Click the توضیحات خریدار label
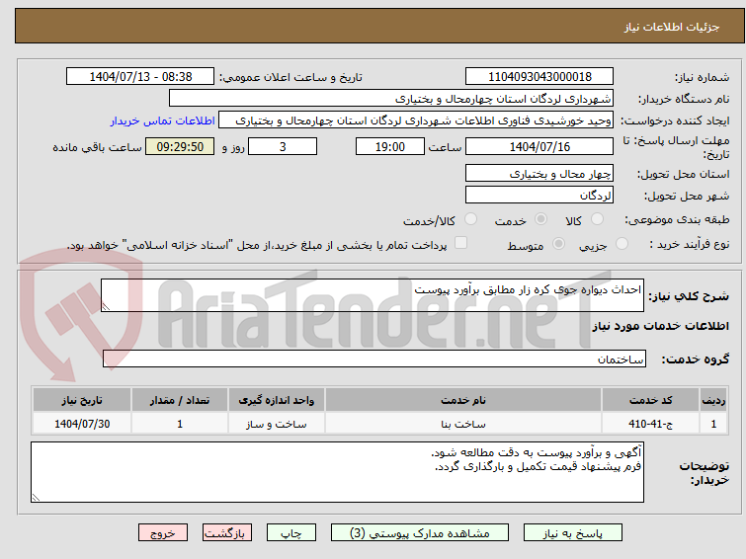Screen dimensions: 746x559 click(x=705, y=472)
